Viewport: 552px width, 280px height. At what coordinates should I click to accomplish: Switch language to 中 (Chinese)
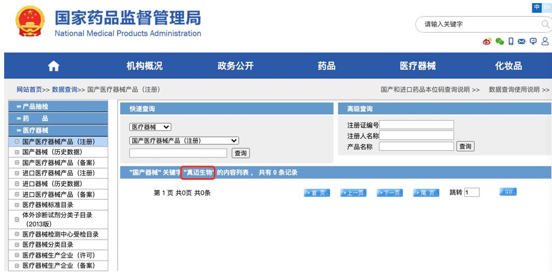point(536,7)
